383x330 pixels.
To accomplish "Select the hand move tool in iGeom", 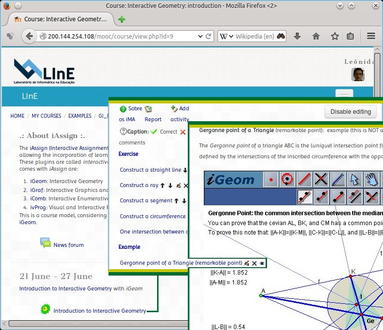I will point(372,180).
